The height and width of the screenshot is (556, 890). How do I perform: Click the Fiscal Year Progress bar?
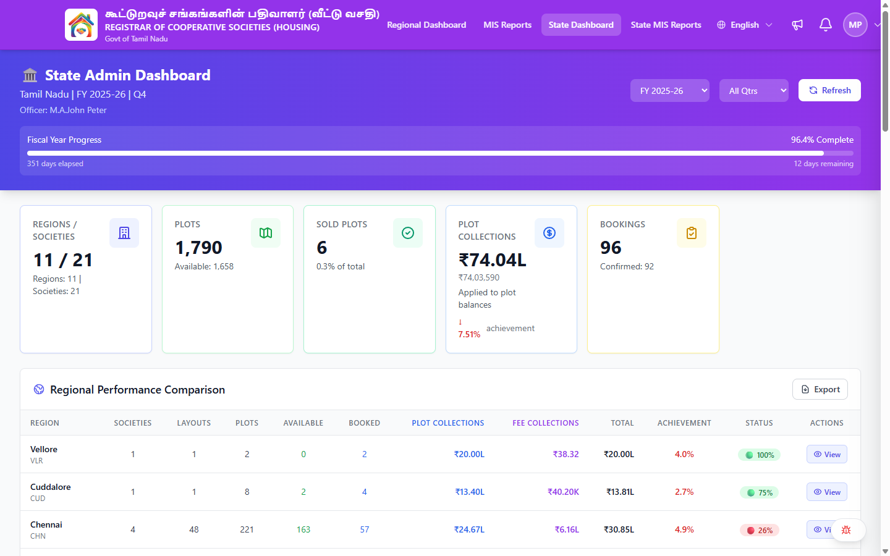(440, 153)
